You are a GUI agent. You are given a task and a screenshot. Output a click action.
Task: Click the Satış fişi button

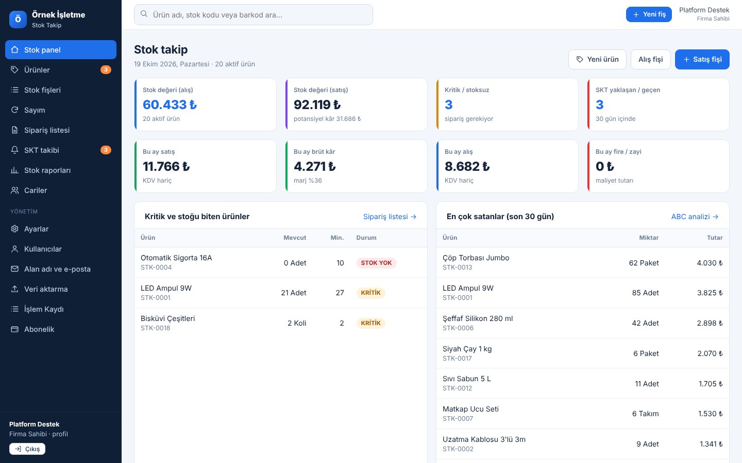point(702,59)
